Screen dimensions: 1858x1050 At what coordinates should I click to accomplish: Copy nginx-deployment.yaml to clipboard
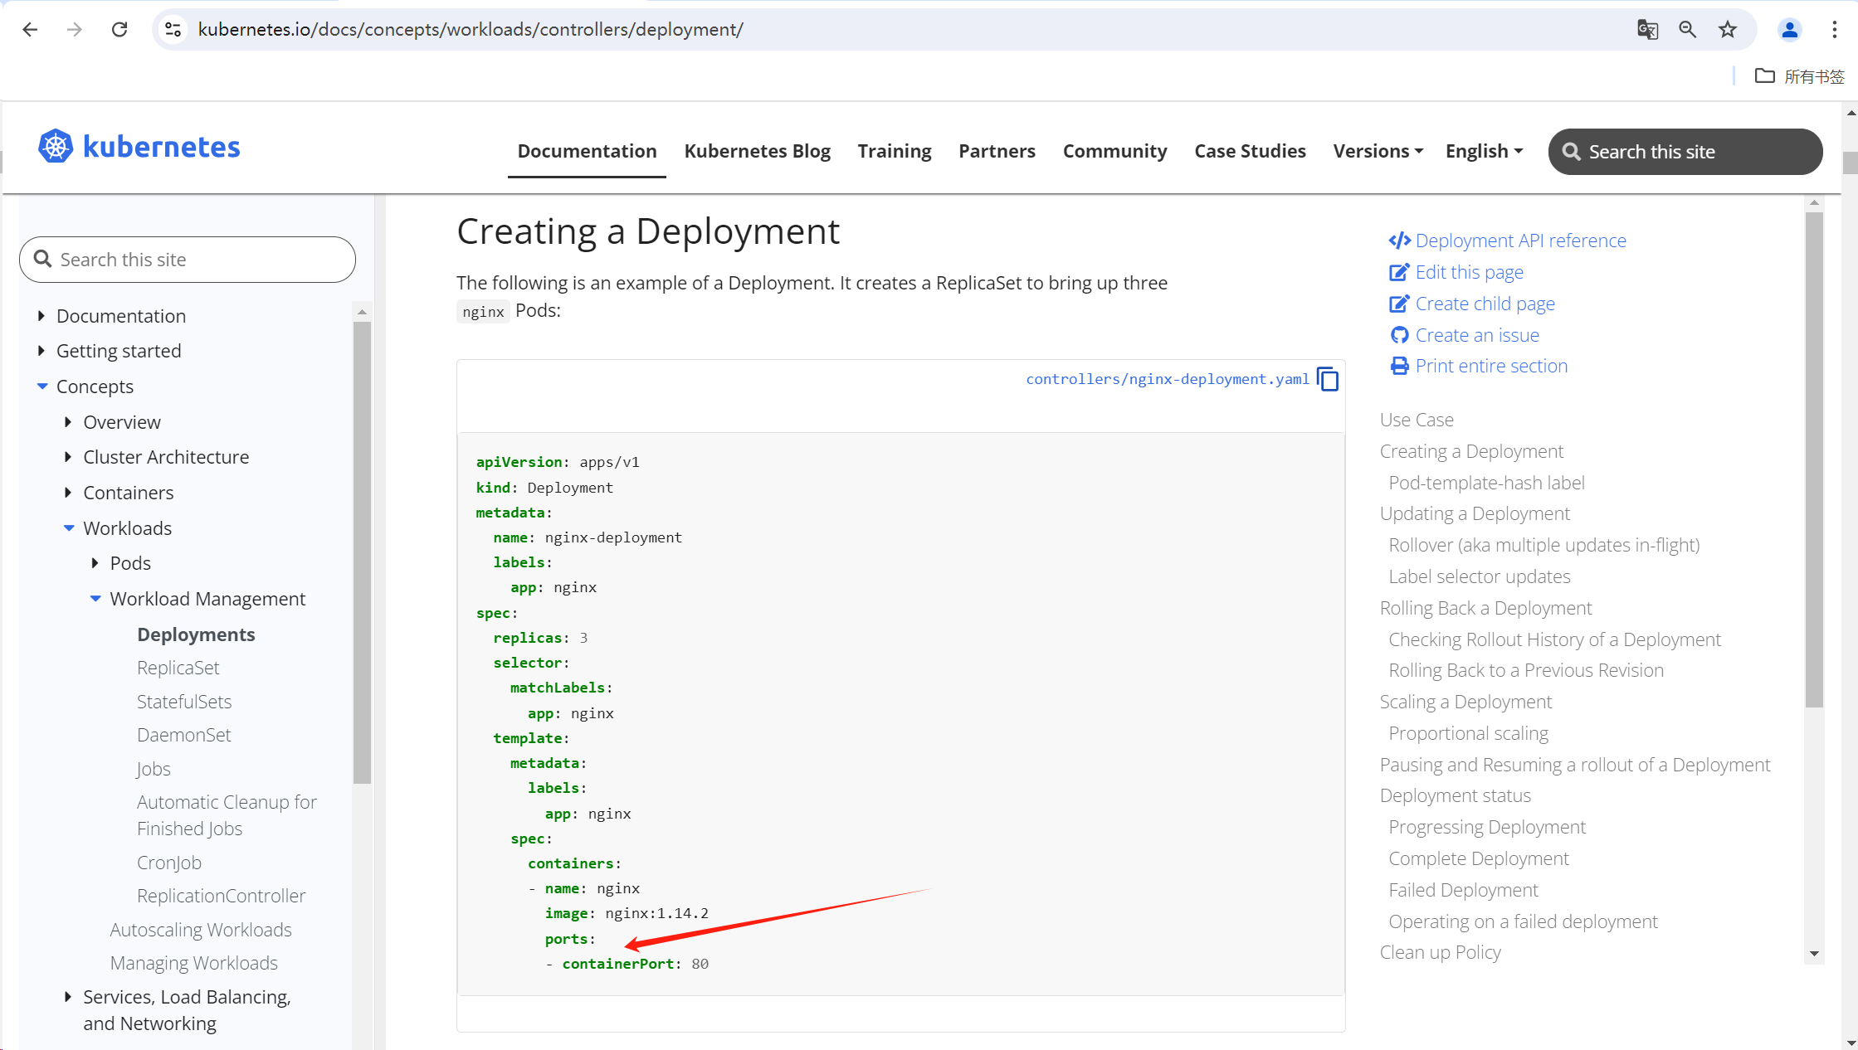tap(1328, 379)
